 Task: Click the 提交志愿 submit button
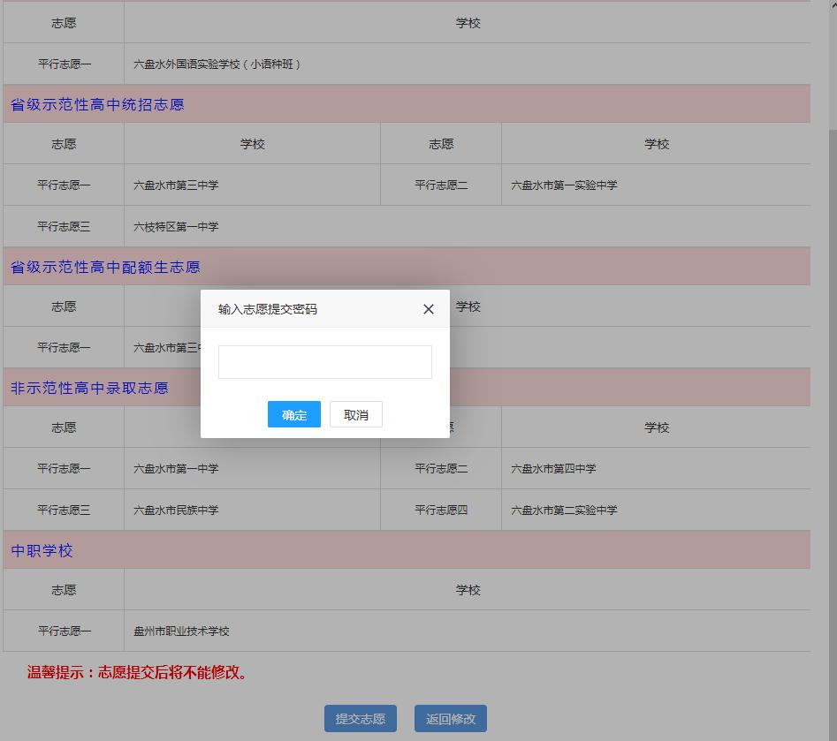pyautogui.click(x=360, y=718)
